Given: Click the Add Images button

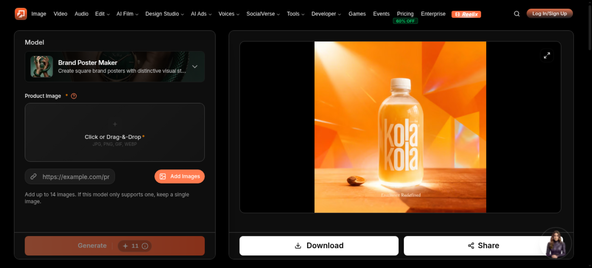Looking at the screenshot, I should pos(180,177).
